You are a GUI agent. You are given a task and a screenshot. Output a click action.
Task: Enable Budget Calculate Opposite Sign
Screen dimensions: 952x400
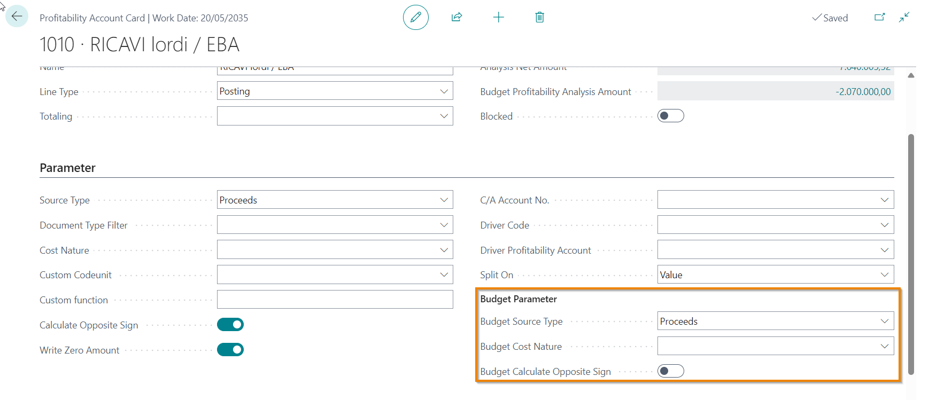coord(671,371)
